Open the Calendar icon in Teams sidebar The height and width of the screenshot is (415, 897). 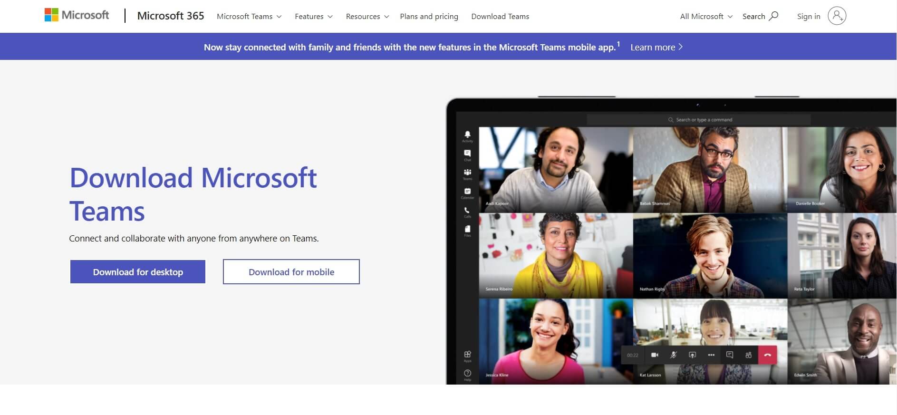[x=467, y=192]
